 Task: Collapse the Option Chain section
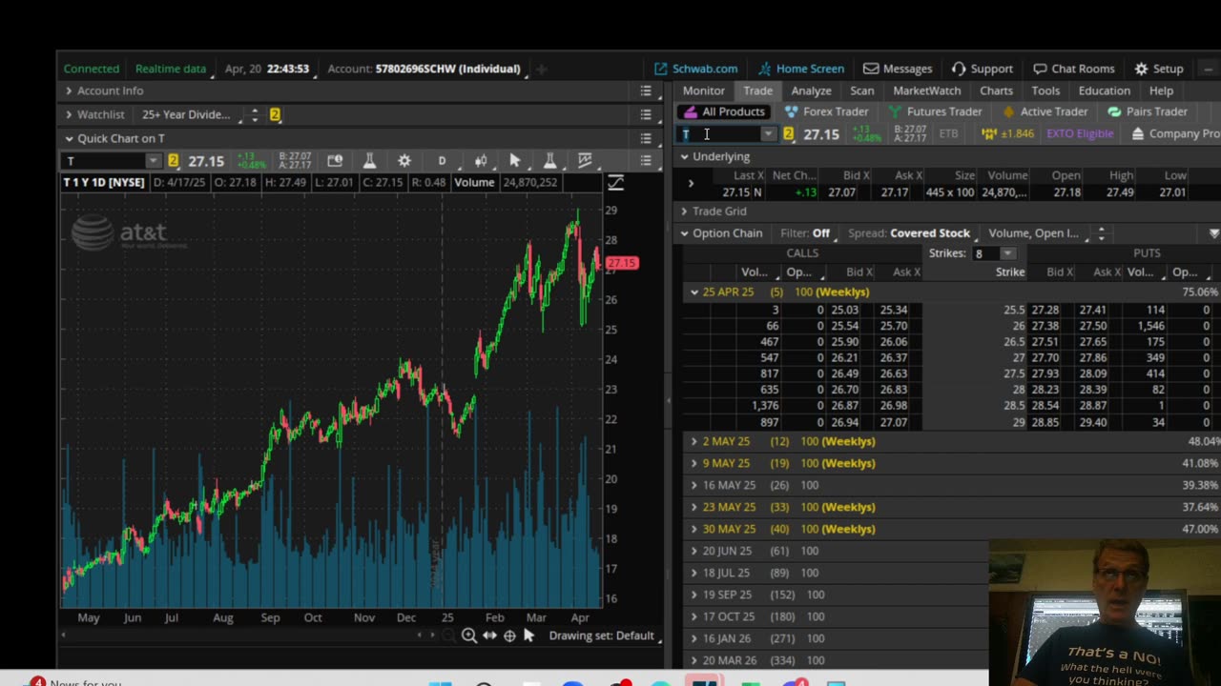point(684,233)
